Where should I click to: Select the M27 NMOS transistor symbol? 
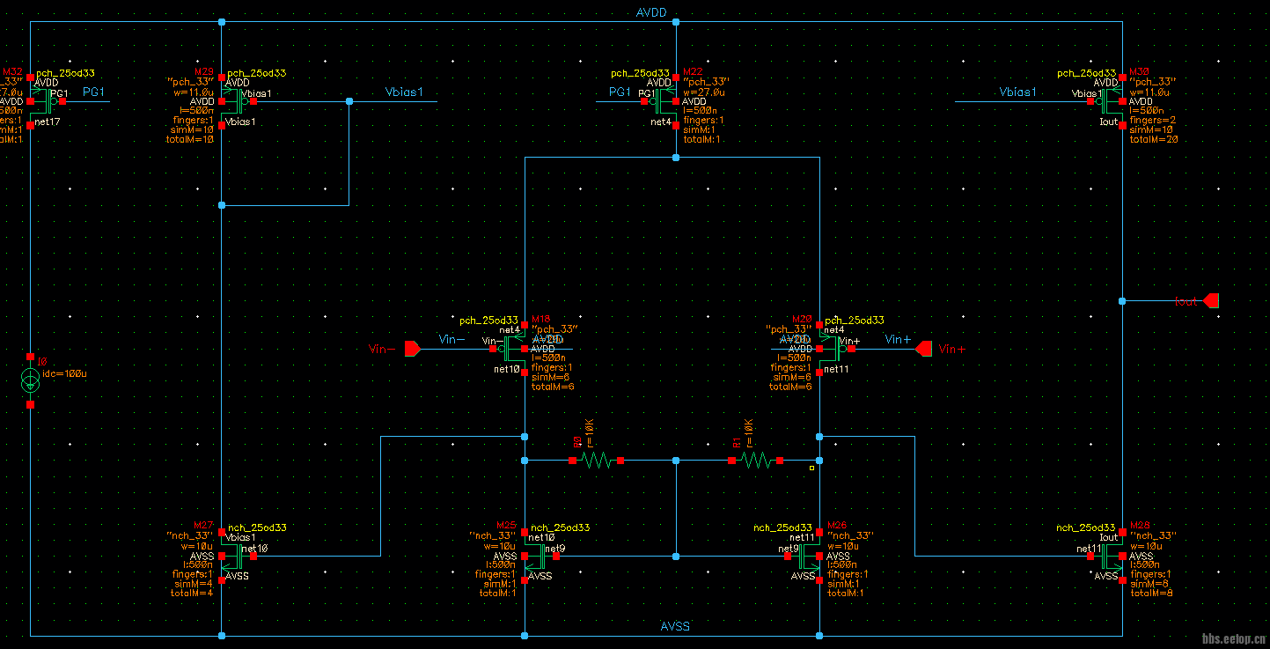pos(234,556)
